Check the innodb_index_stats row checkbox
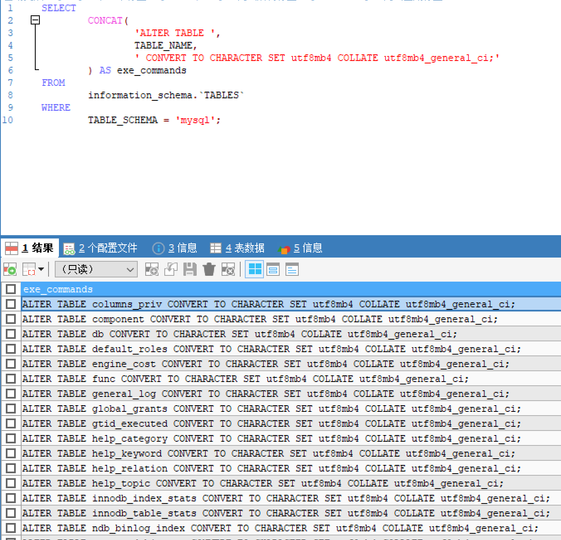This screenshot has width=561, height=540. [11, 498]
